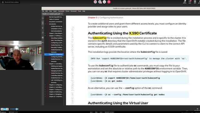Screen dimensions: 200x113
Task: Open the Defining and Applyi... bookmark
Action: [x=57, y=66]
